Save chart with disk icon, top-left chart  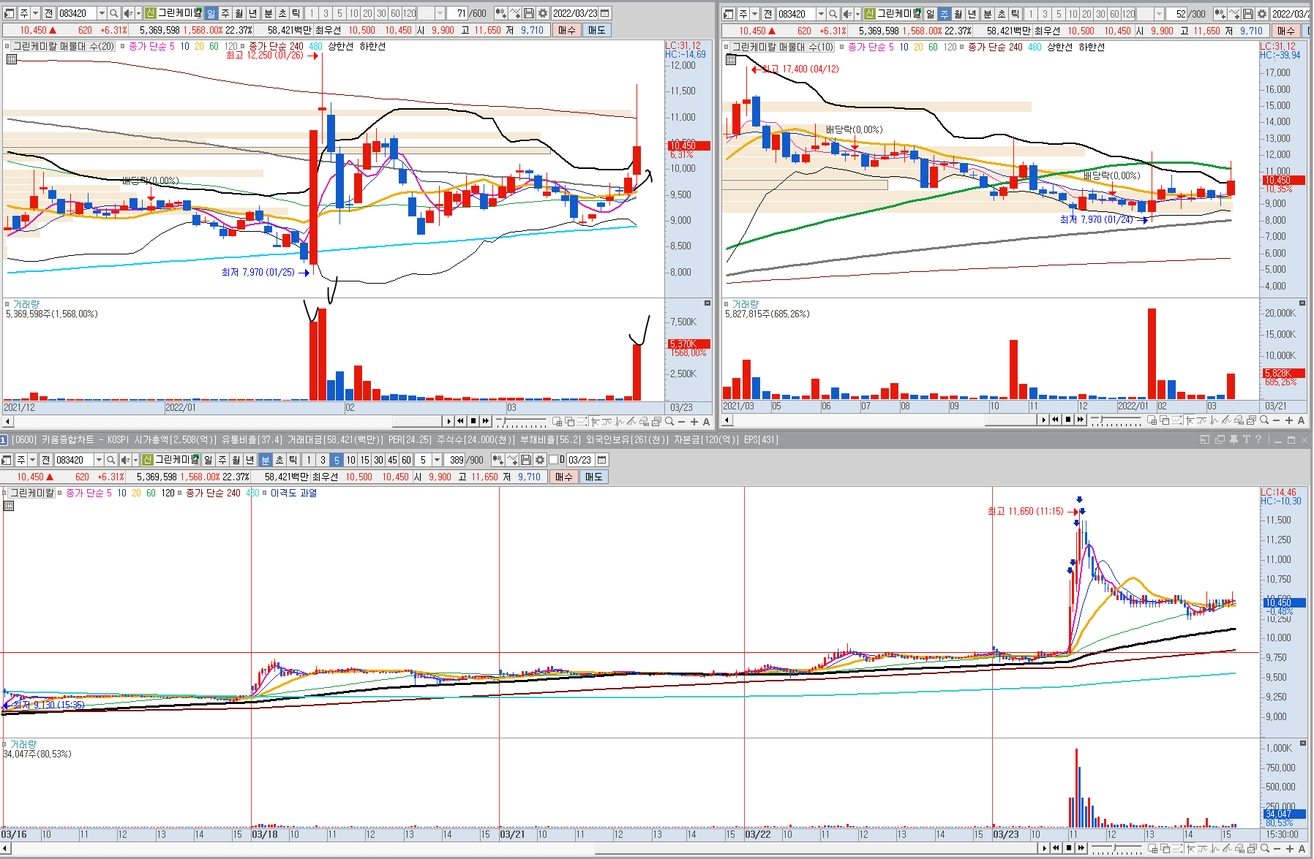(529, 13)
